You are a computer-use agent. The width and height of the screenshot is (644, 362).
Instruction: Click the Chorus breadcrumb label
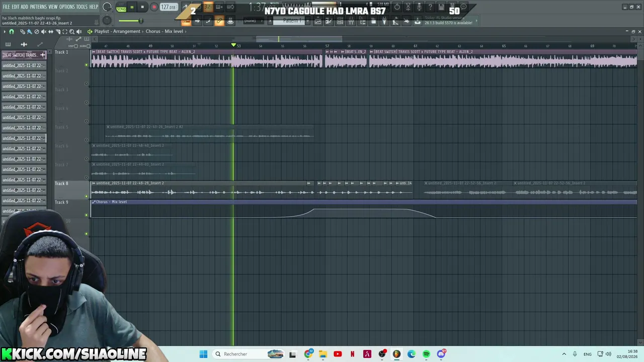(x=153, y=31)
